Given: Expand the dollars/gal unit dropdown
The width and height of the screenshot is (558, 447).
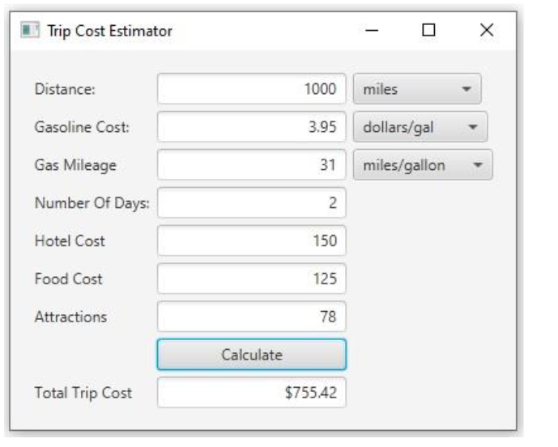Looking at the screenshot, I should [x=420, y=127].
